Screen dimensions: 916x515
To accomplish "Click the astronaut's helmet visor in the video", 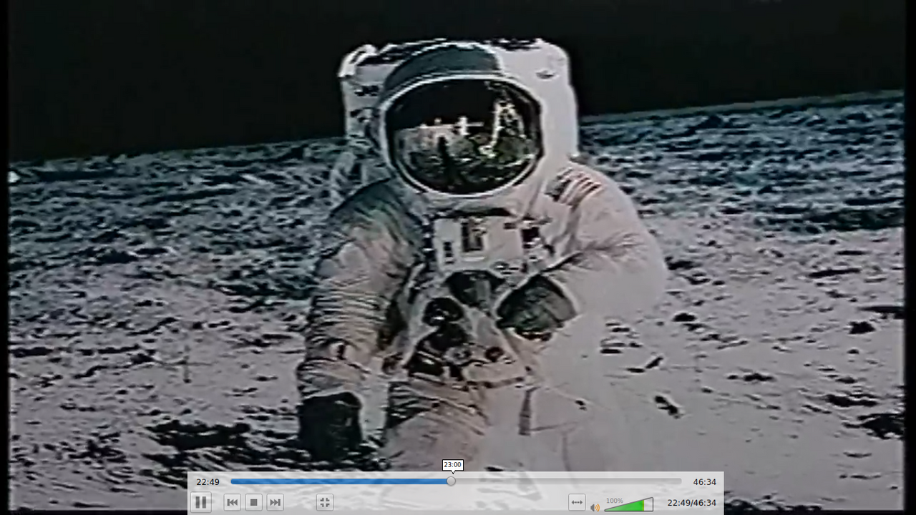I will (462, 136).
